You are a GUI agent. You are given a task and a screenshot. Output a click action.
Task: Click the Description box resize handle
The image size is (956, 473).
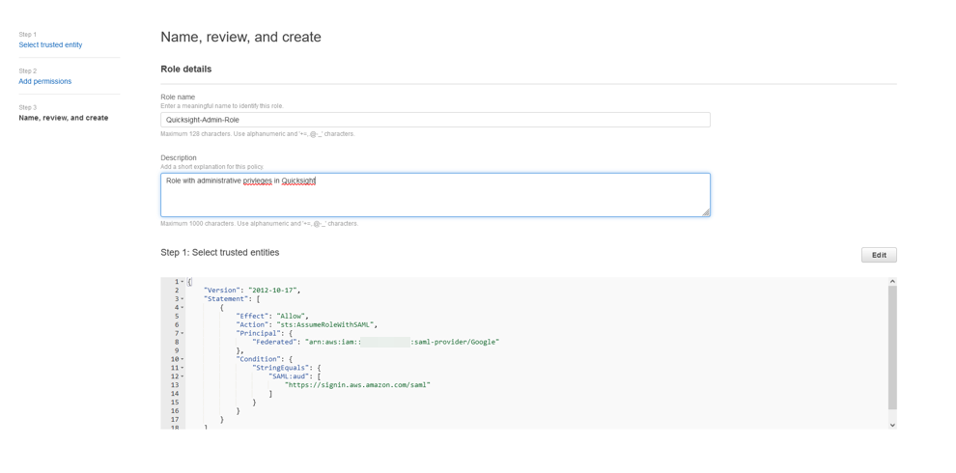[x=706, y=212]
